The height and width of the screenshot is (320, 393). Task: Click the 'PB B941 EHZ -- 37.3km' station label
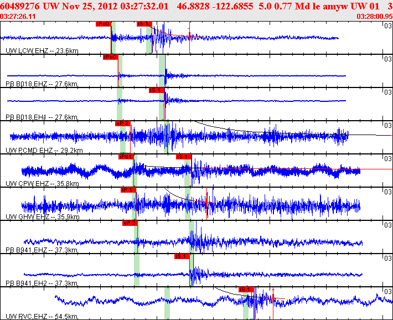42,250
